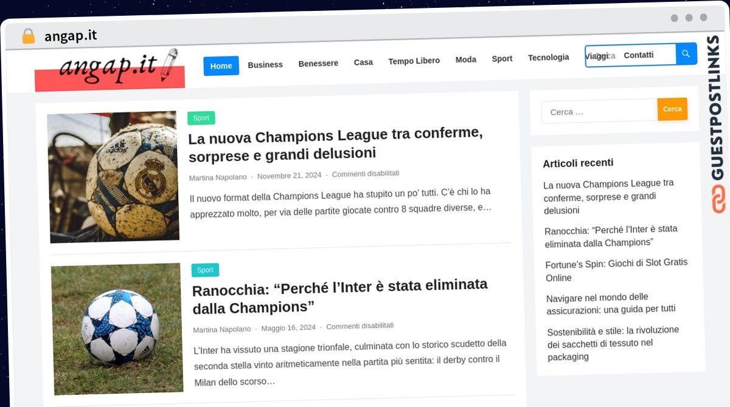Click the Contatti link in header
Viewport: 730px width, 407px height.
[638, 55]
